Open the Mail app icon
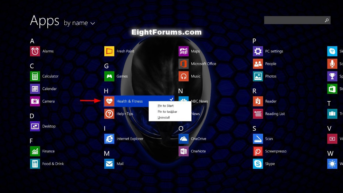This screenshot has width=343, height=193. coord(109,164)
